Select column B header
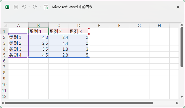This screenshot has height=108, width=185. [38, 25]
